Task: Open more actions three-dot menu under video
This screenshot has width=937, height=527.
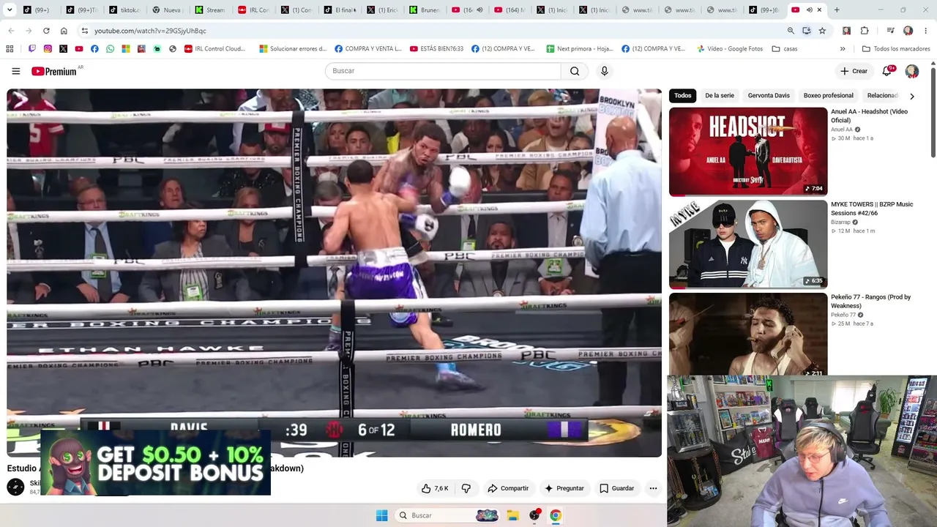Action: (x=653, y=488)
